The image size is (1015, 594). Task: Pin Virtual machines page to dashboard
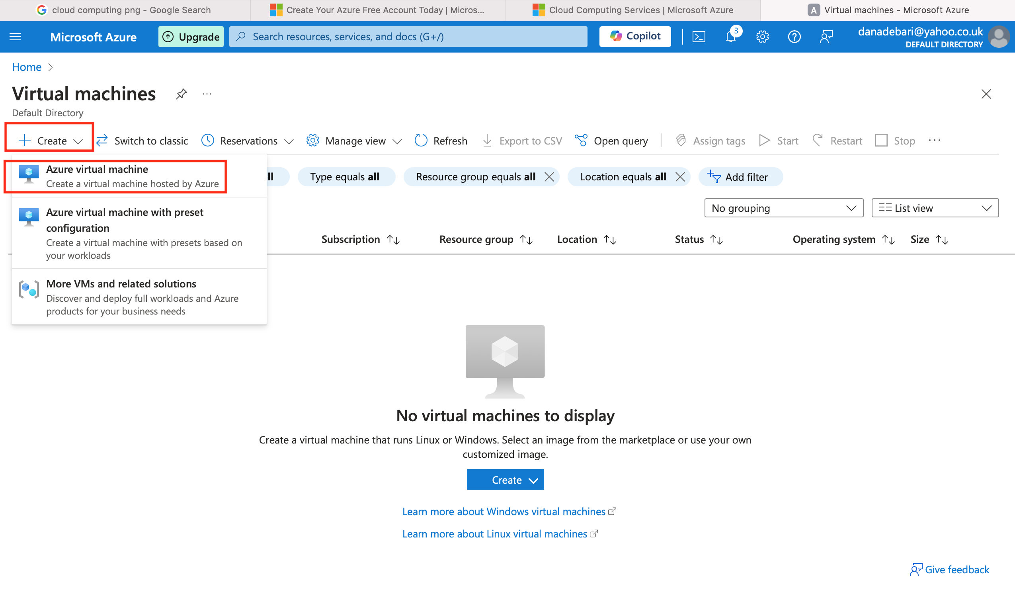pyautogui.click(x=181, y=94)
